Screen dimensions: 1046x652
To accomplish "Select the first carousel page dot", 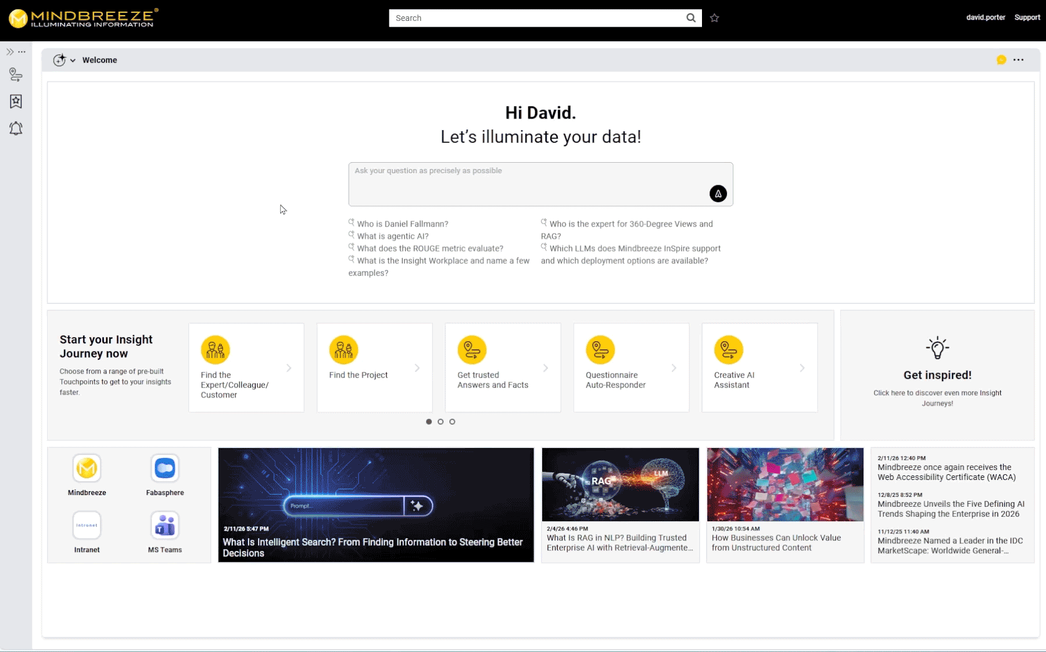I will (429, 422).
